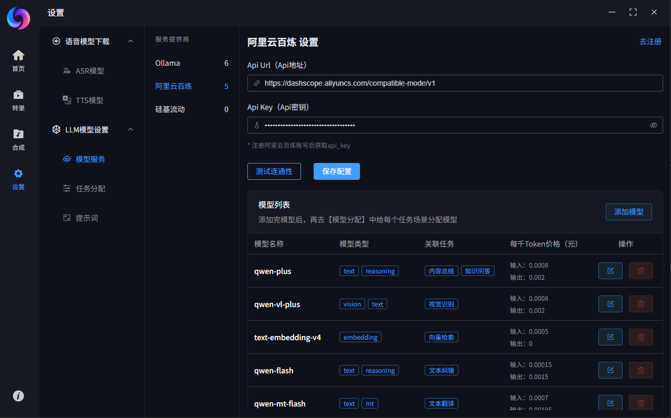The width and height of the screenshot is (671, 418).
Task: Select the 设置 gear in sidebar
Action: [18, 179]
